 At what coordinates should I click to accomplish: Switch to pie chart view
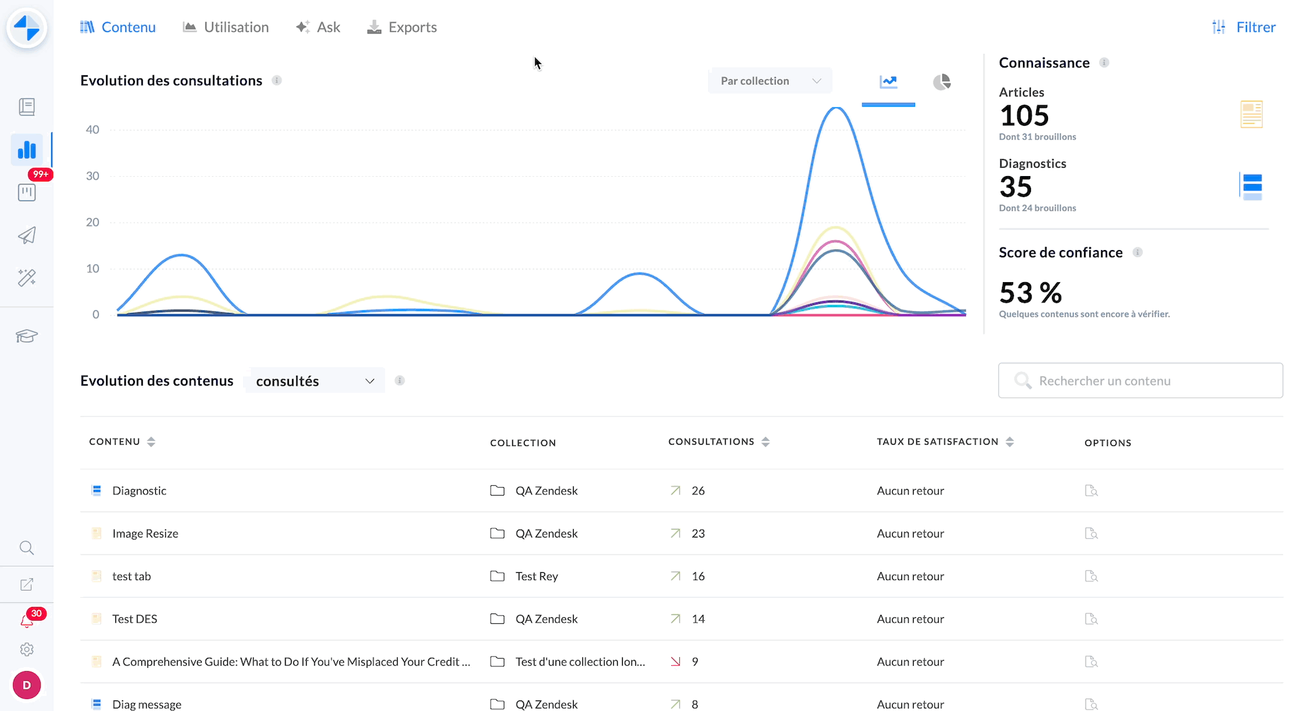pyautogui.click(x=941, y=82)
